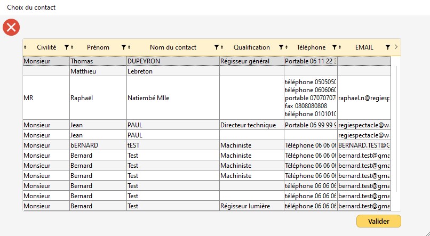Open filter funnel on Prénom column
This screenshot has height=236, width=430.
coord(124,47)
